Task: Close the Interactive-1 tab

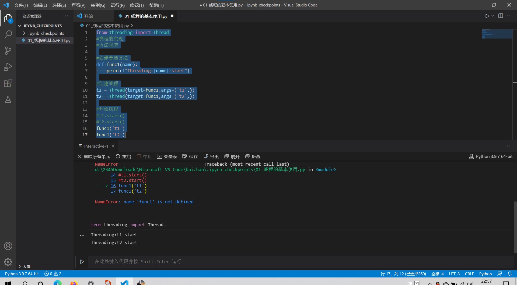Action: pos(113,146)
